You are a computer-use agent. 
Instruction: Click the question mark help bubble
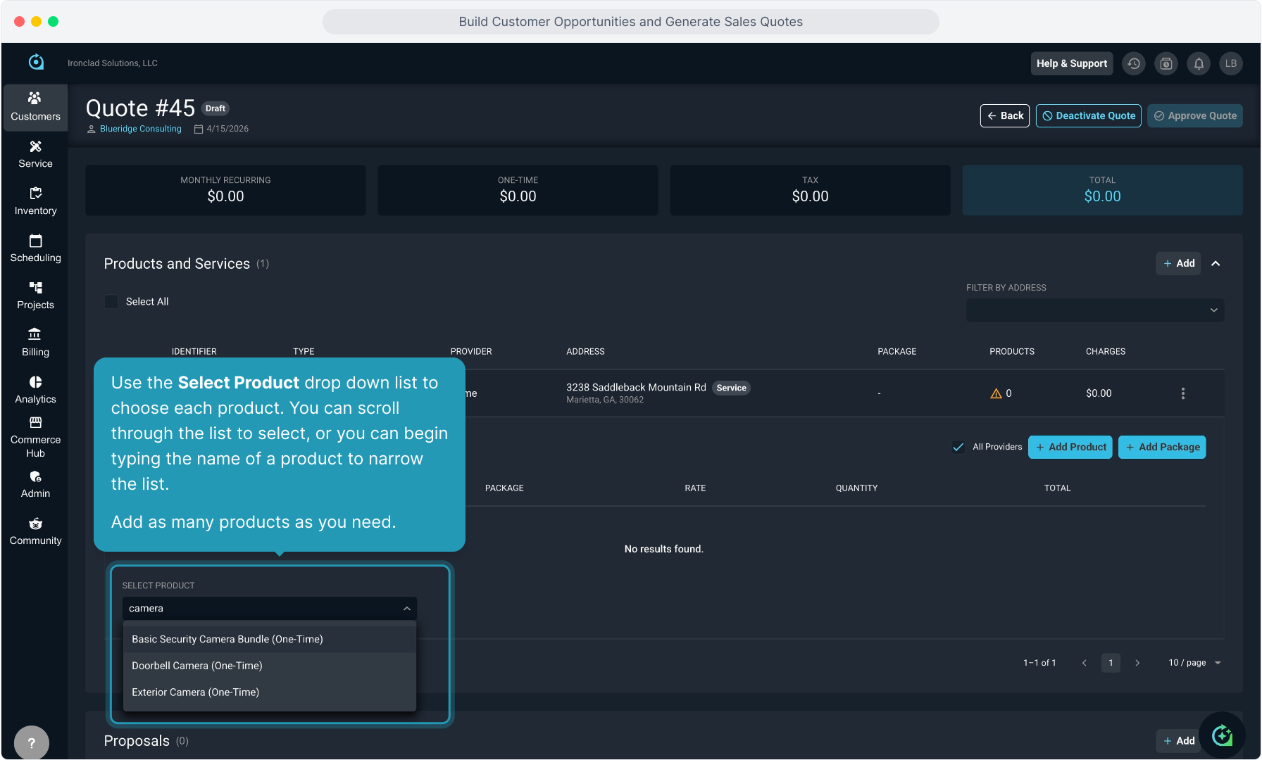click(31, 742)
